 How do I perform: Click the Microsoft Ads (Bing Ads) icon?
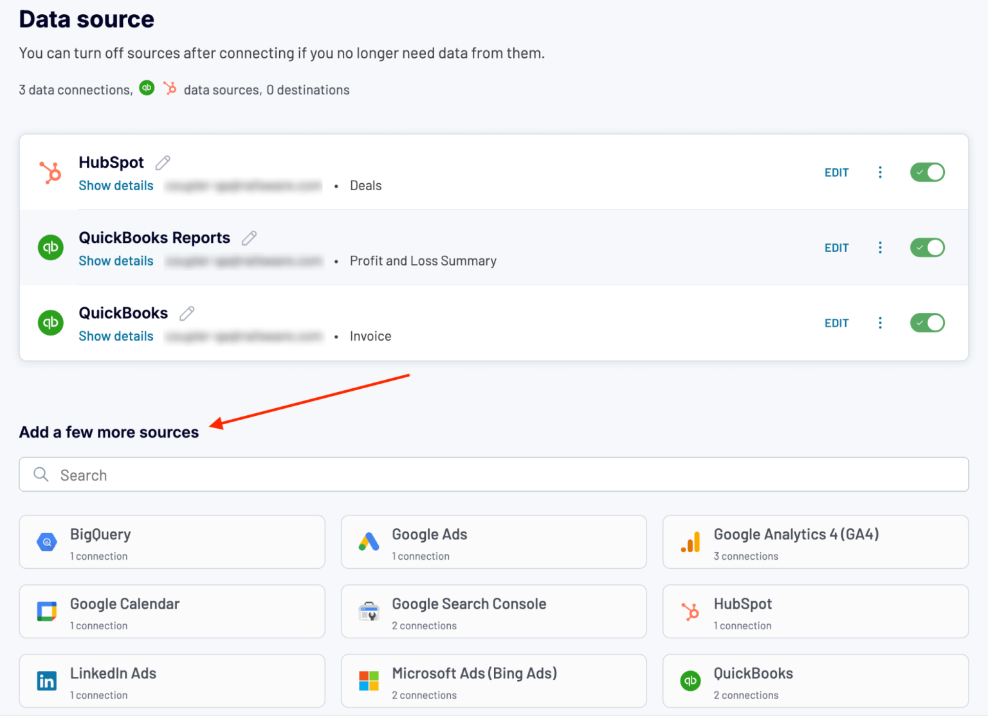point(369,681)
